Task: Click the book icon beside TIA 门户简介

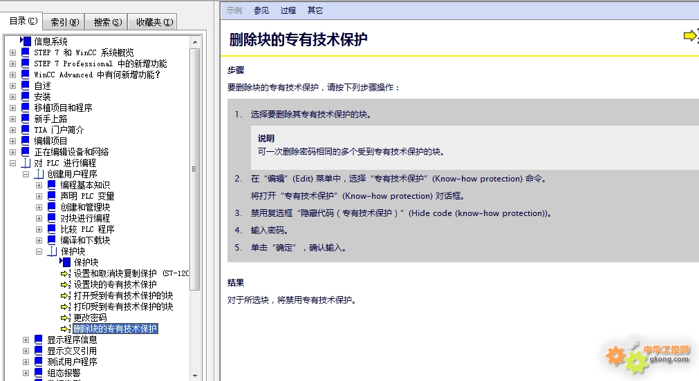Action: pyautogui.click(x=26, y=130)
